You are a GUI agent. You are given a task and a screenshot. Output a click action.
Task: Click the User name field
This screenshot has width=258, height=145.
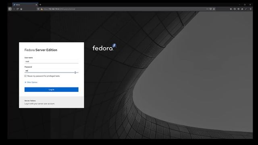click(51, 62)
